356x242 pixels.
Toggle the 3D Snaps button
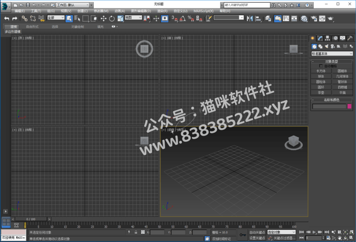click(x=174, y=18)
